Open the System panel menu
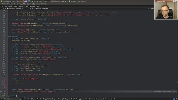The width and height of the screenshot is (178, 100). point(19,1)
